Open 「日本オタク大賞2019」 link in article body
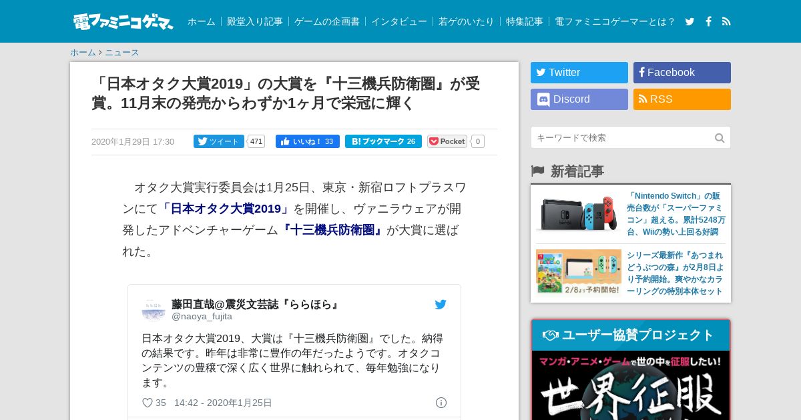801x420 pixels. click(226, 209)
